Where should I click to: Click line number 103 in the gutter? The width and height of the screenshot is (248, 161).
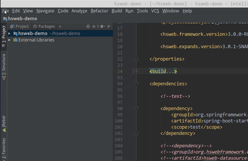(119, 139)
